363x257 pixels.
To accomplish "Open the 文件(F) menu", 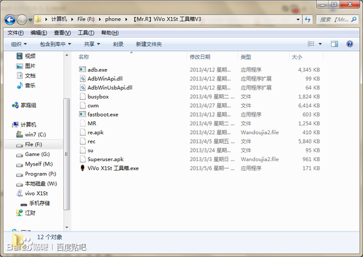I will 16,33.
